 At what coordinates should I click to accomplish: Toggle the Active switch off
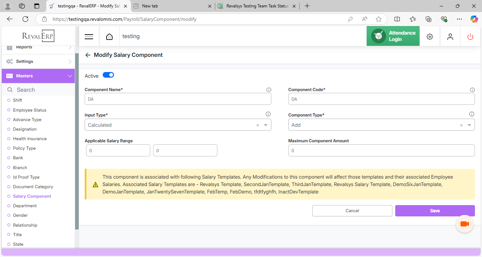pyautogui.click(x=108, y=75)
